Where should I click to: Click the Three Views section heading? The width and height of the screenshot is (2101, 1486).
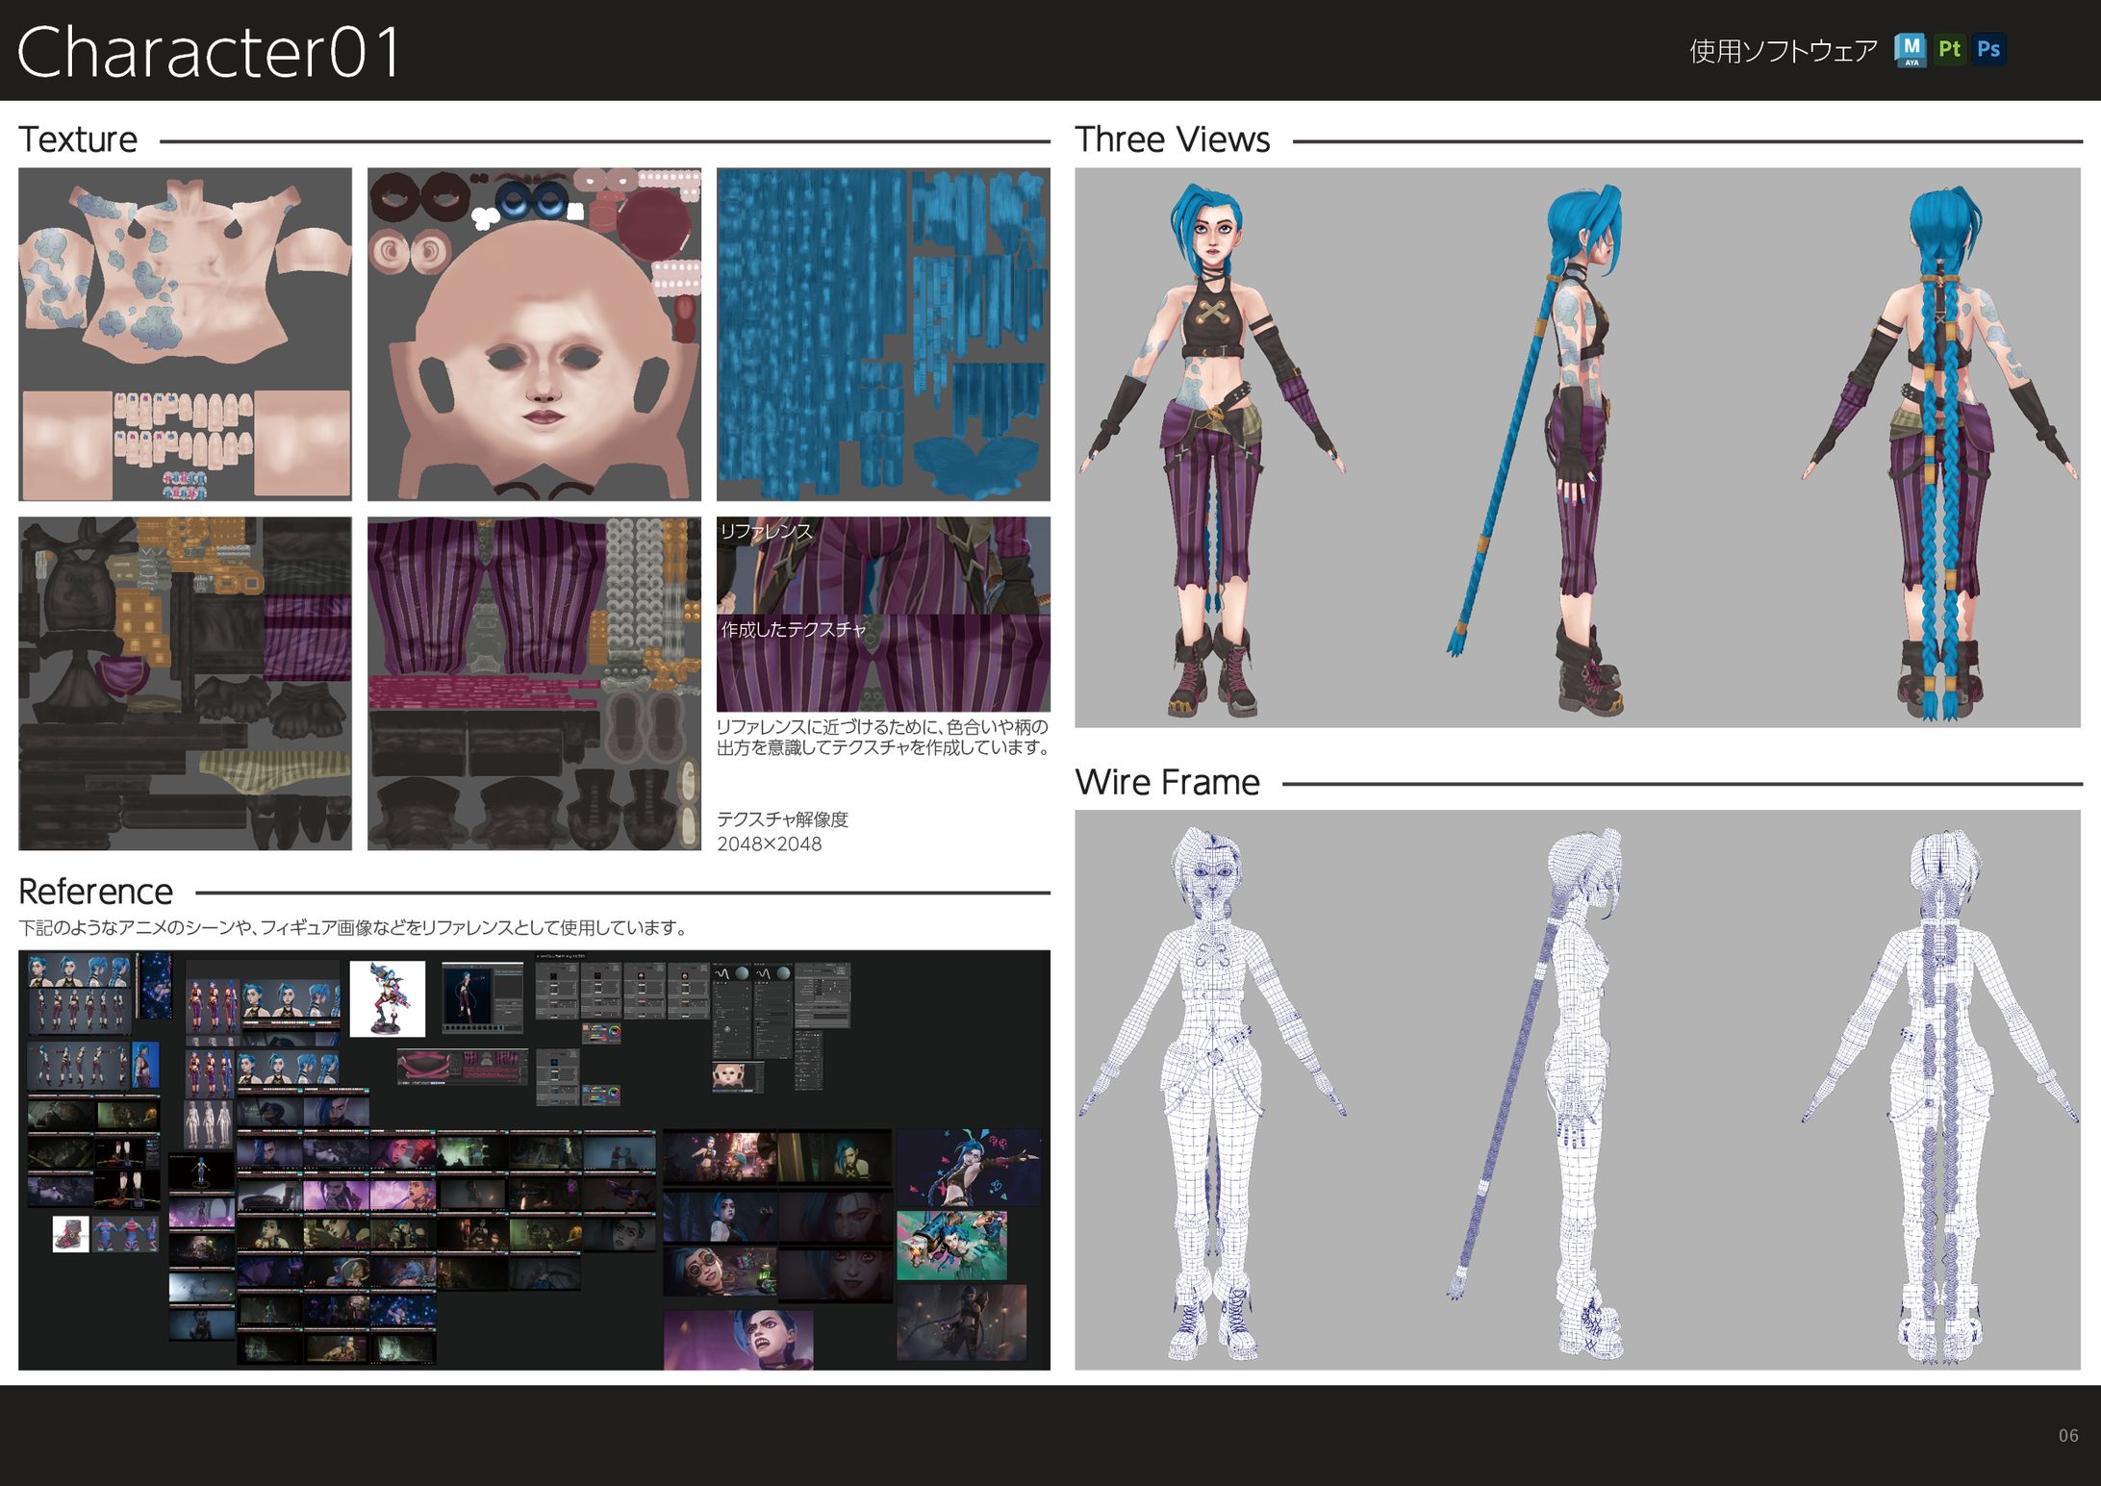point(1172,140)
